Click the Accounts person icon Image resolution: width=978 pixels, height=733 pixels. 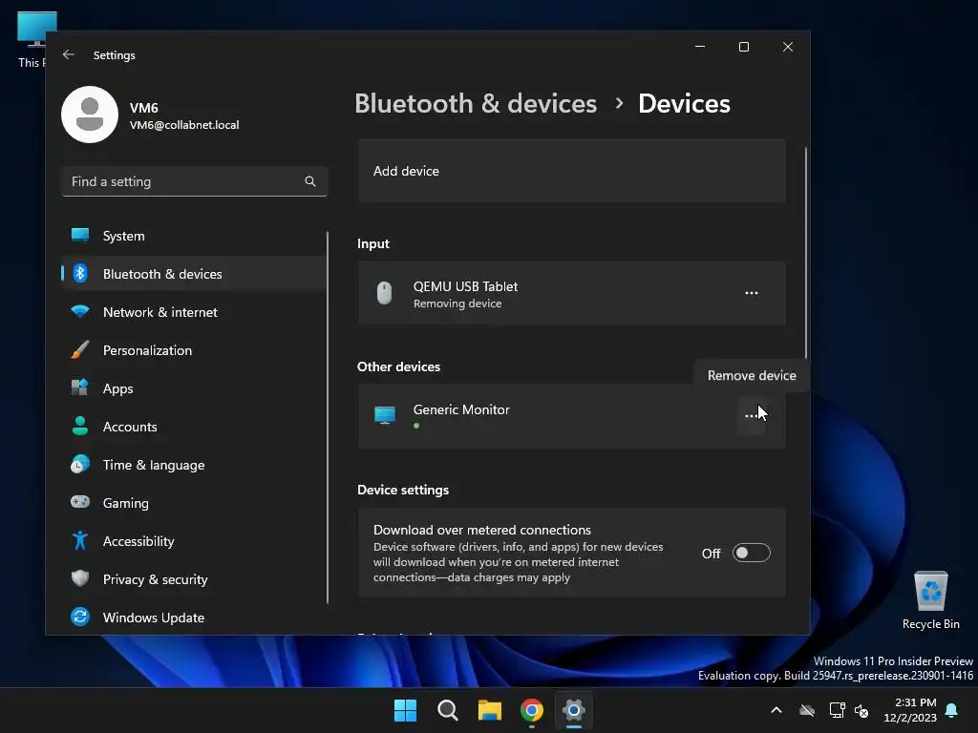click(x=80, y=426)
